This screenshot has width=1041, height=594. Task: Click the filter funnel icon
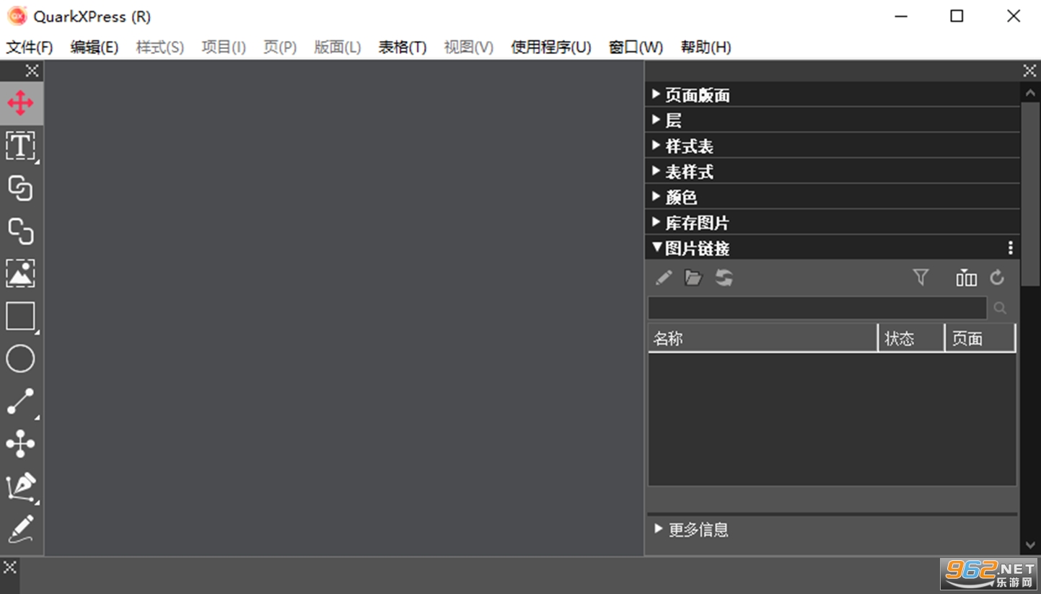pyautogui.click(x=921, y=278)
